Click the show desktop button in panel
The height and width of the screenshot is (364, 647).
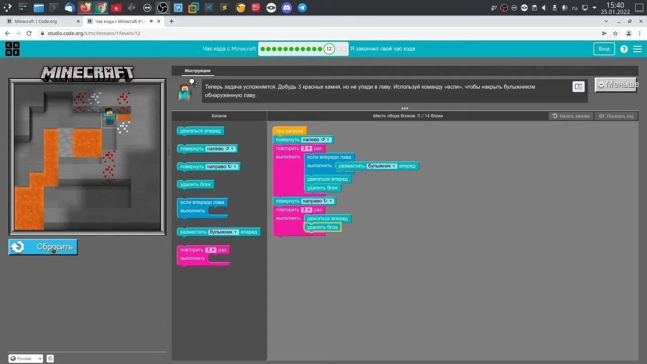click(639, 8)
